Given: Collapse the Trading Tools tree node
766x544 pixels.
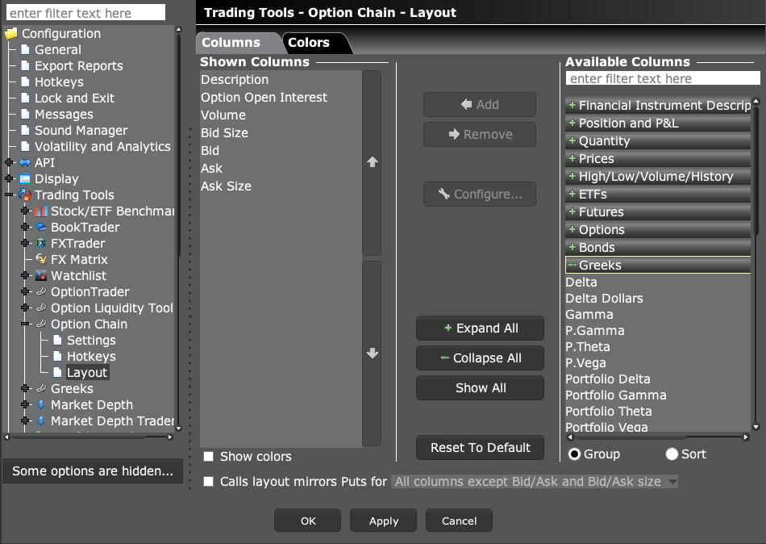Looking at the screenshot, I should point(9,195).
